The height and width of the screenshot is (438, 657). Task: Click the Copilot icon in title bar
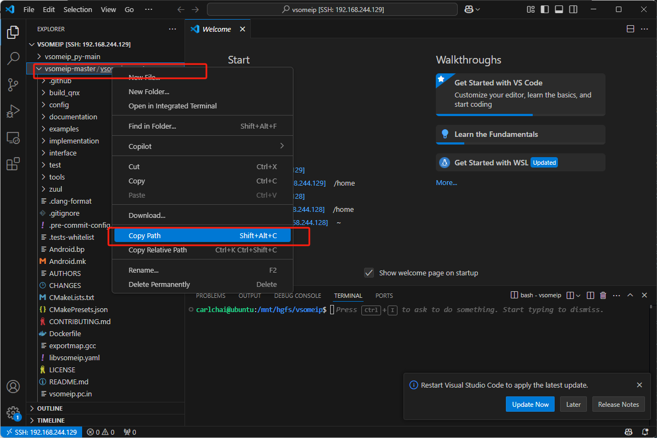[x=469, y=9]
